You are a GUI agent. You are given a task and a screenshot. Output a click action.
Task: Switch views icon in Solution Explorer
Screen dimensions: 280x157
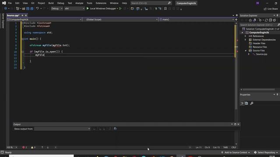tap(255, 20)
